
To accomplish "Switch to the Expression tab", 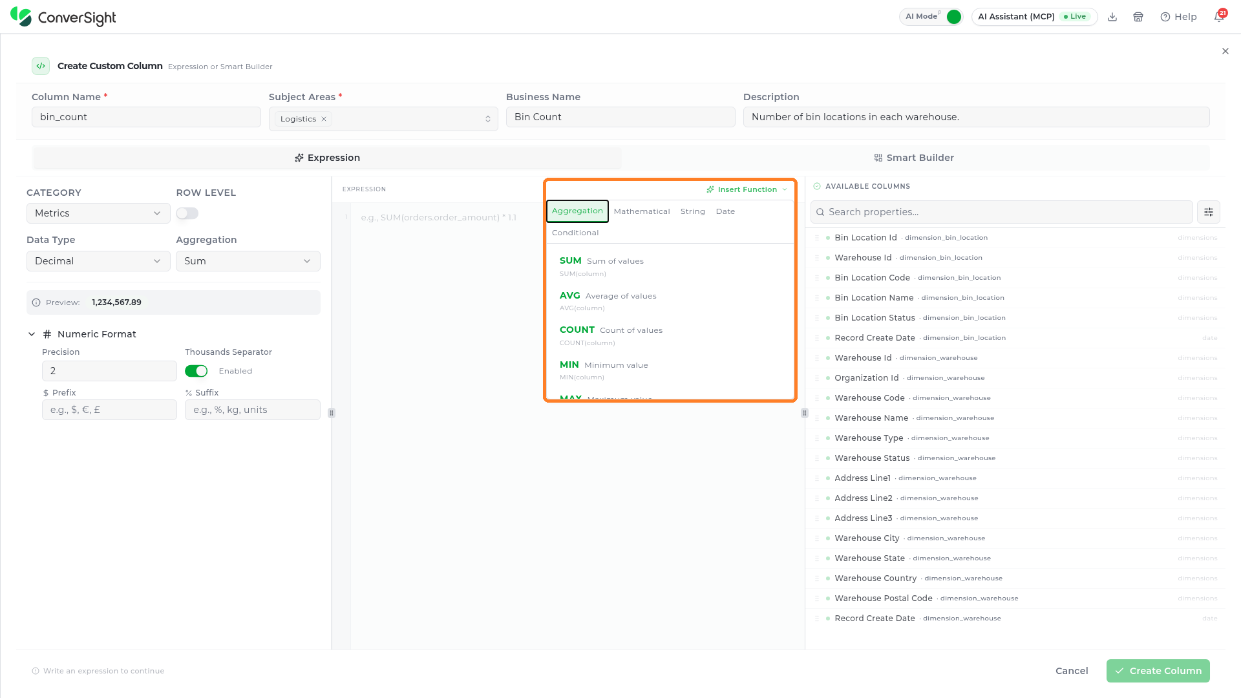I will 327,158.
